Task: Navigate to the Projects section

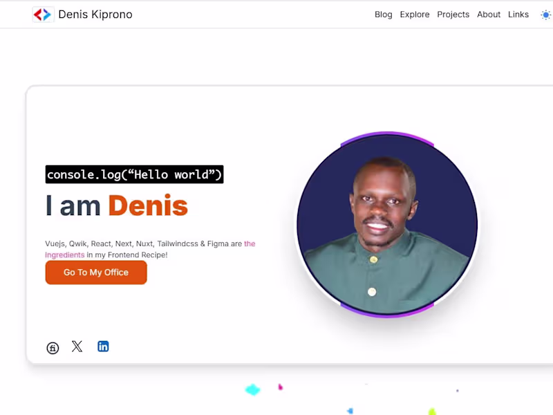Action: [x=453, y=14]
